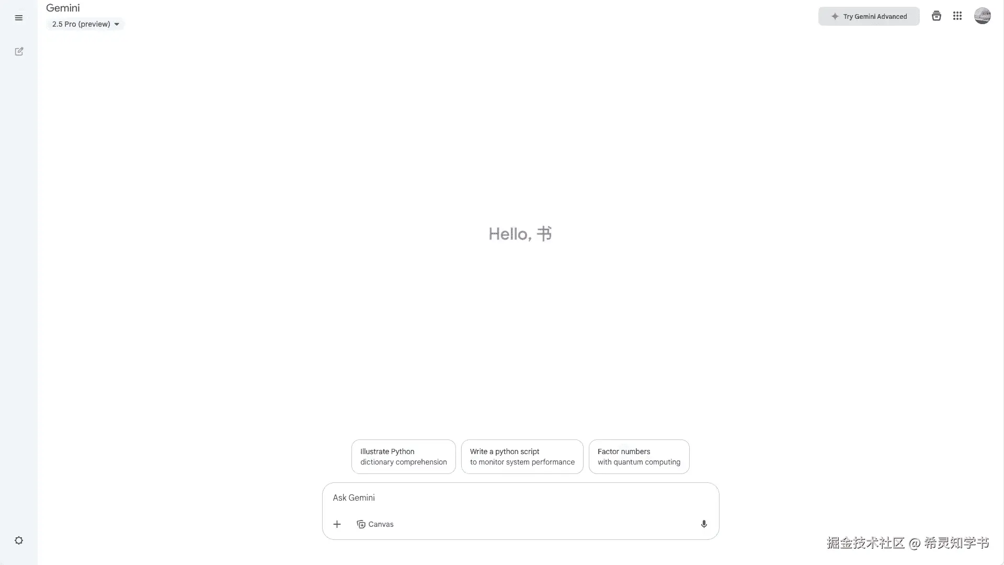This screenshot has height=565, width=1004.
Task: Click the Try Gemini Advanced button
Action: click(869, 16)
